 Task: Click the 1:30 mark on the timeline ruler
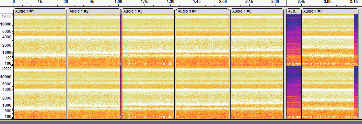point(170,2)
